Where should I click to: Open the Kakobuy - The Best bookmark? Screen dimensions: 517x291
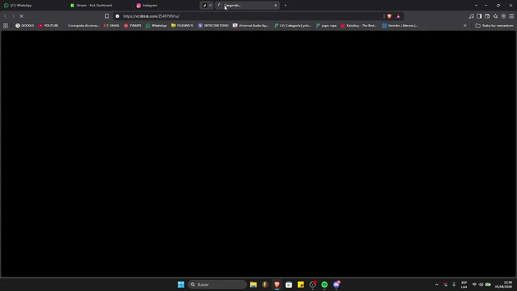359,25
